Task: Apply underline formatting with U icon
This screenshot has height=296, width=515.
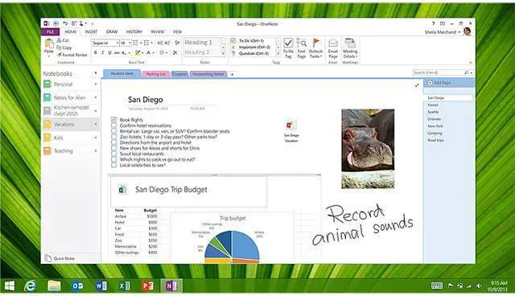Action: pos(109,52)
